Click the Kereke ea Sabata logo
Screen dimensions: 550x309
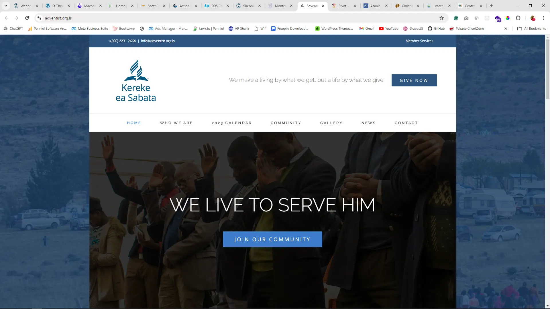coord(136,80)
